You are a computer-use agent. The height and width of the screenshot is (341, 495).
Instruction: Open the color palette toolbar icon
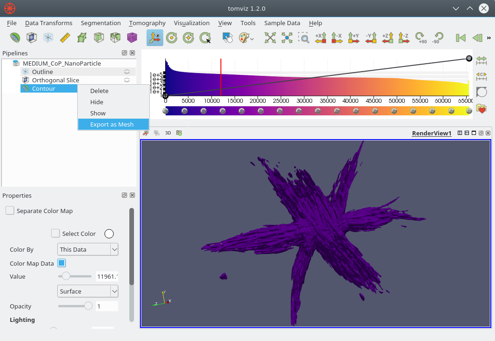[246, 38]
